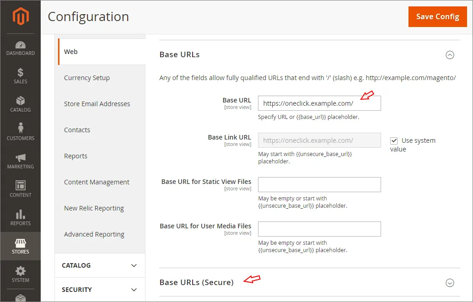Click the Save Config button
Screen dimensions: 473x302
click(x=437, y=16)
